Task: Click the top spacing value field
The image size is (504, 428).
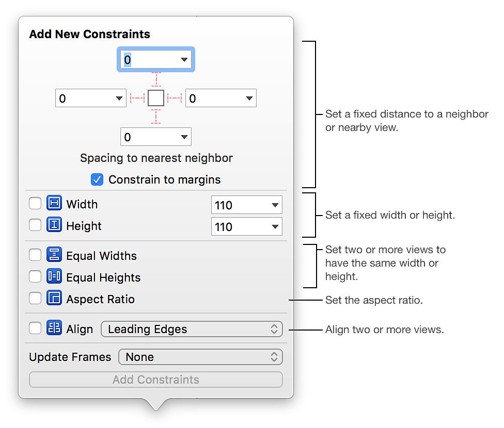Action: click(156, 59)
